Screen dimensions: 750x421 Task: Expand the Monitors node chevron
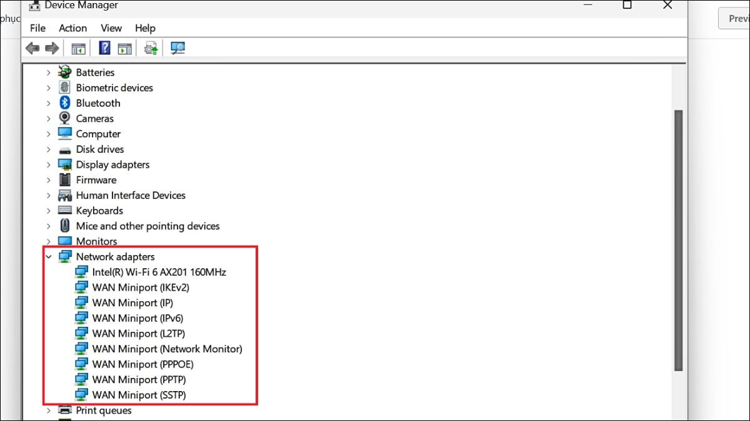[x=49, y=241]
